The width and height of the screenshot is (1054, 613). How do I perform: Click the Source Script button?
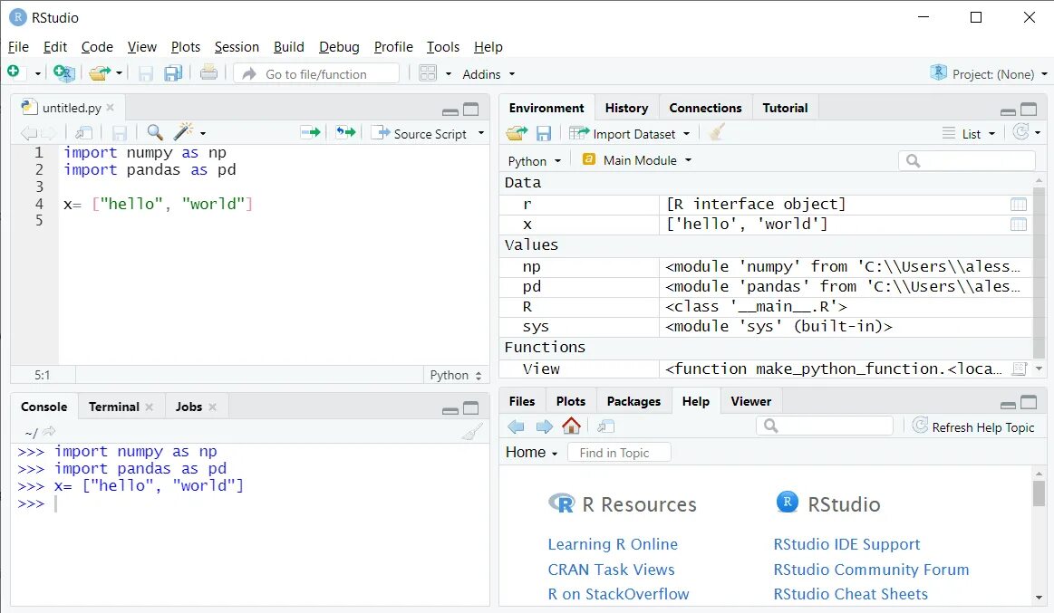(x=420, y=133)
